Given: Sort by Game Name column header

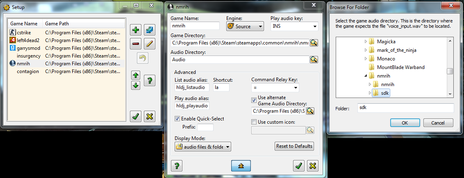Looking at the screenshot, I should [x=25, y=24].
